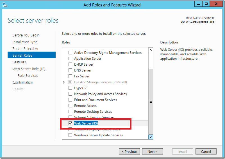
Task: Click the roles list scrollbar thumb
Action: point(151,102)
